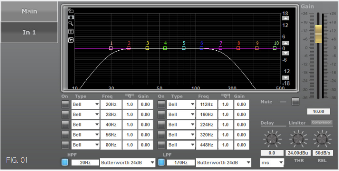Toggle On button for 20Hz band
The width and height of the screenshot is (339, 171).
tap(65, 104)
